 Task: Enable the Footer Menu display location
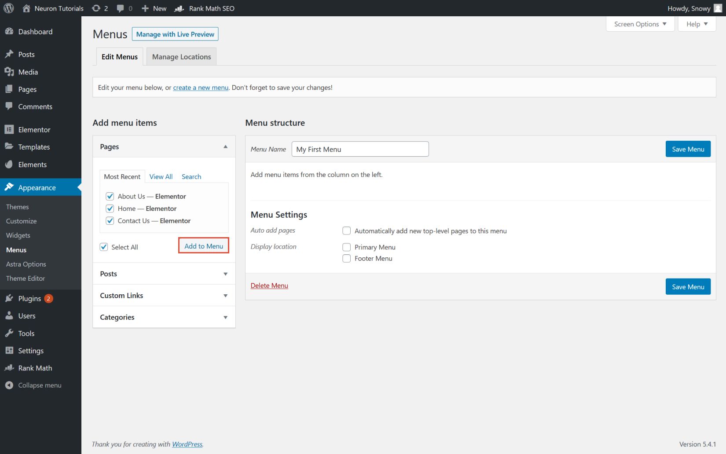(346, 258)
